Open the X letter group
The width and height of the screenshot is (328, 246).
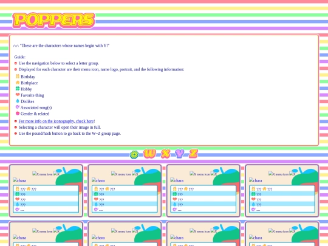[x=165, y=154]
